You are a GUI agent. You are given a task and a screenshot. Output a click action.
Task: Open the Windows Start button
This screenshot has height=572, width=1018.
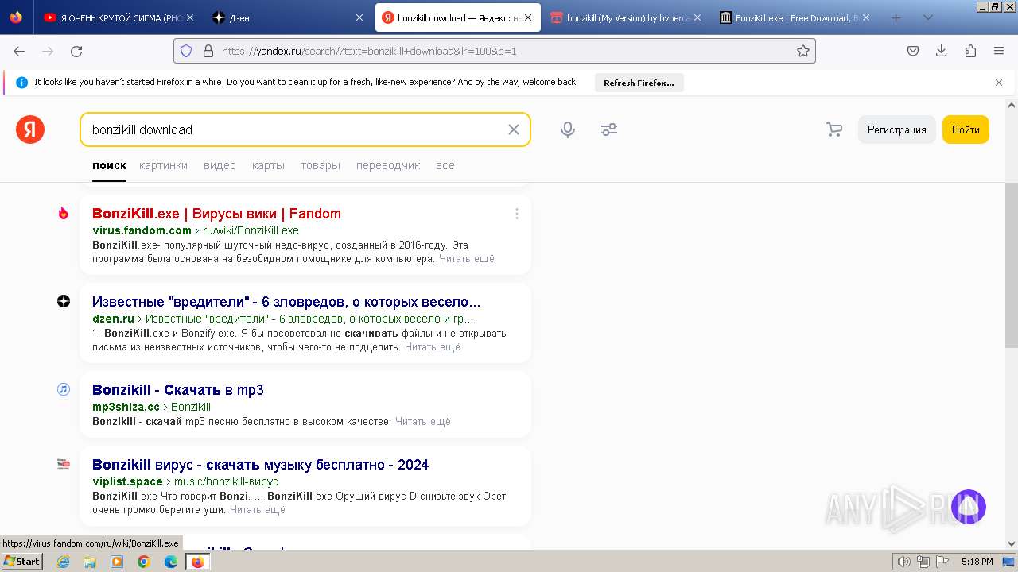22,562
